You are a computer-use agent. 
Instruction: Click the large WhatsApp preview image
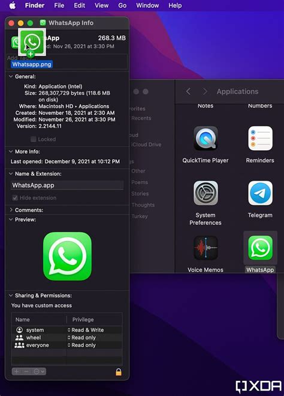click(x=67, y=257)
